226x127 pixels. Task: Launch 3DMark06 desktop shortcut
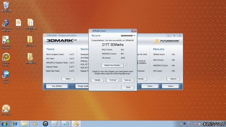click(6, 110)
